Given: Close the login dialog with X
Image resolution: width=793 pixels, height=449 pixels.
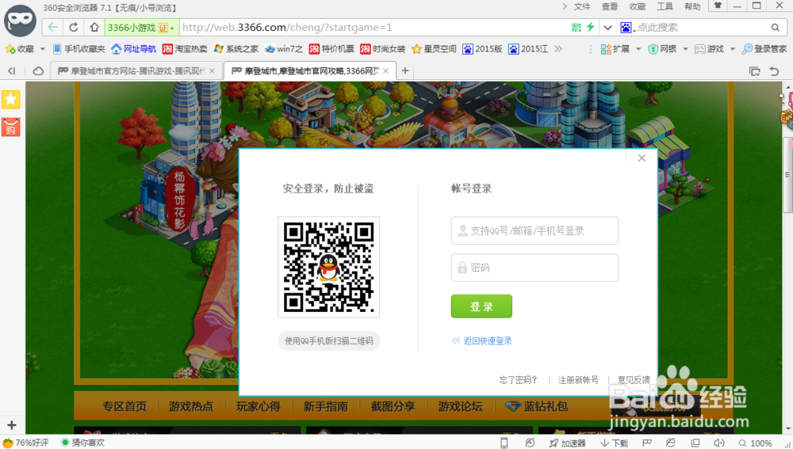Looking at the screenshot, I should click(x=642, y=158).
